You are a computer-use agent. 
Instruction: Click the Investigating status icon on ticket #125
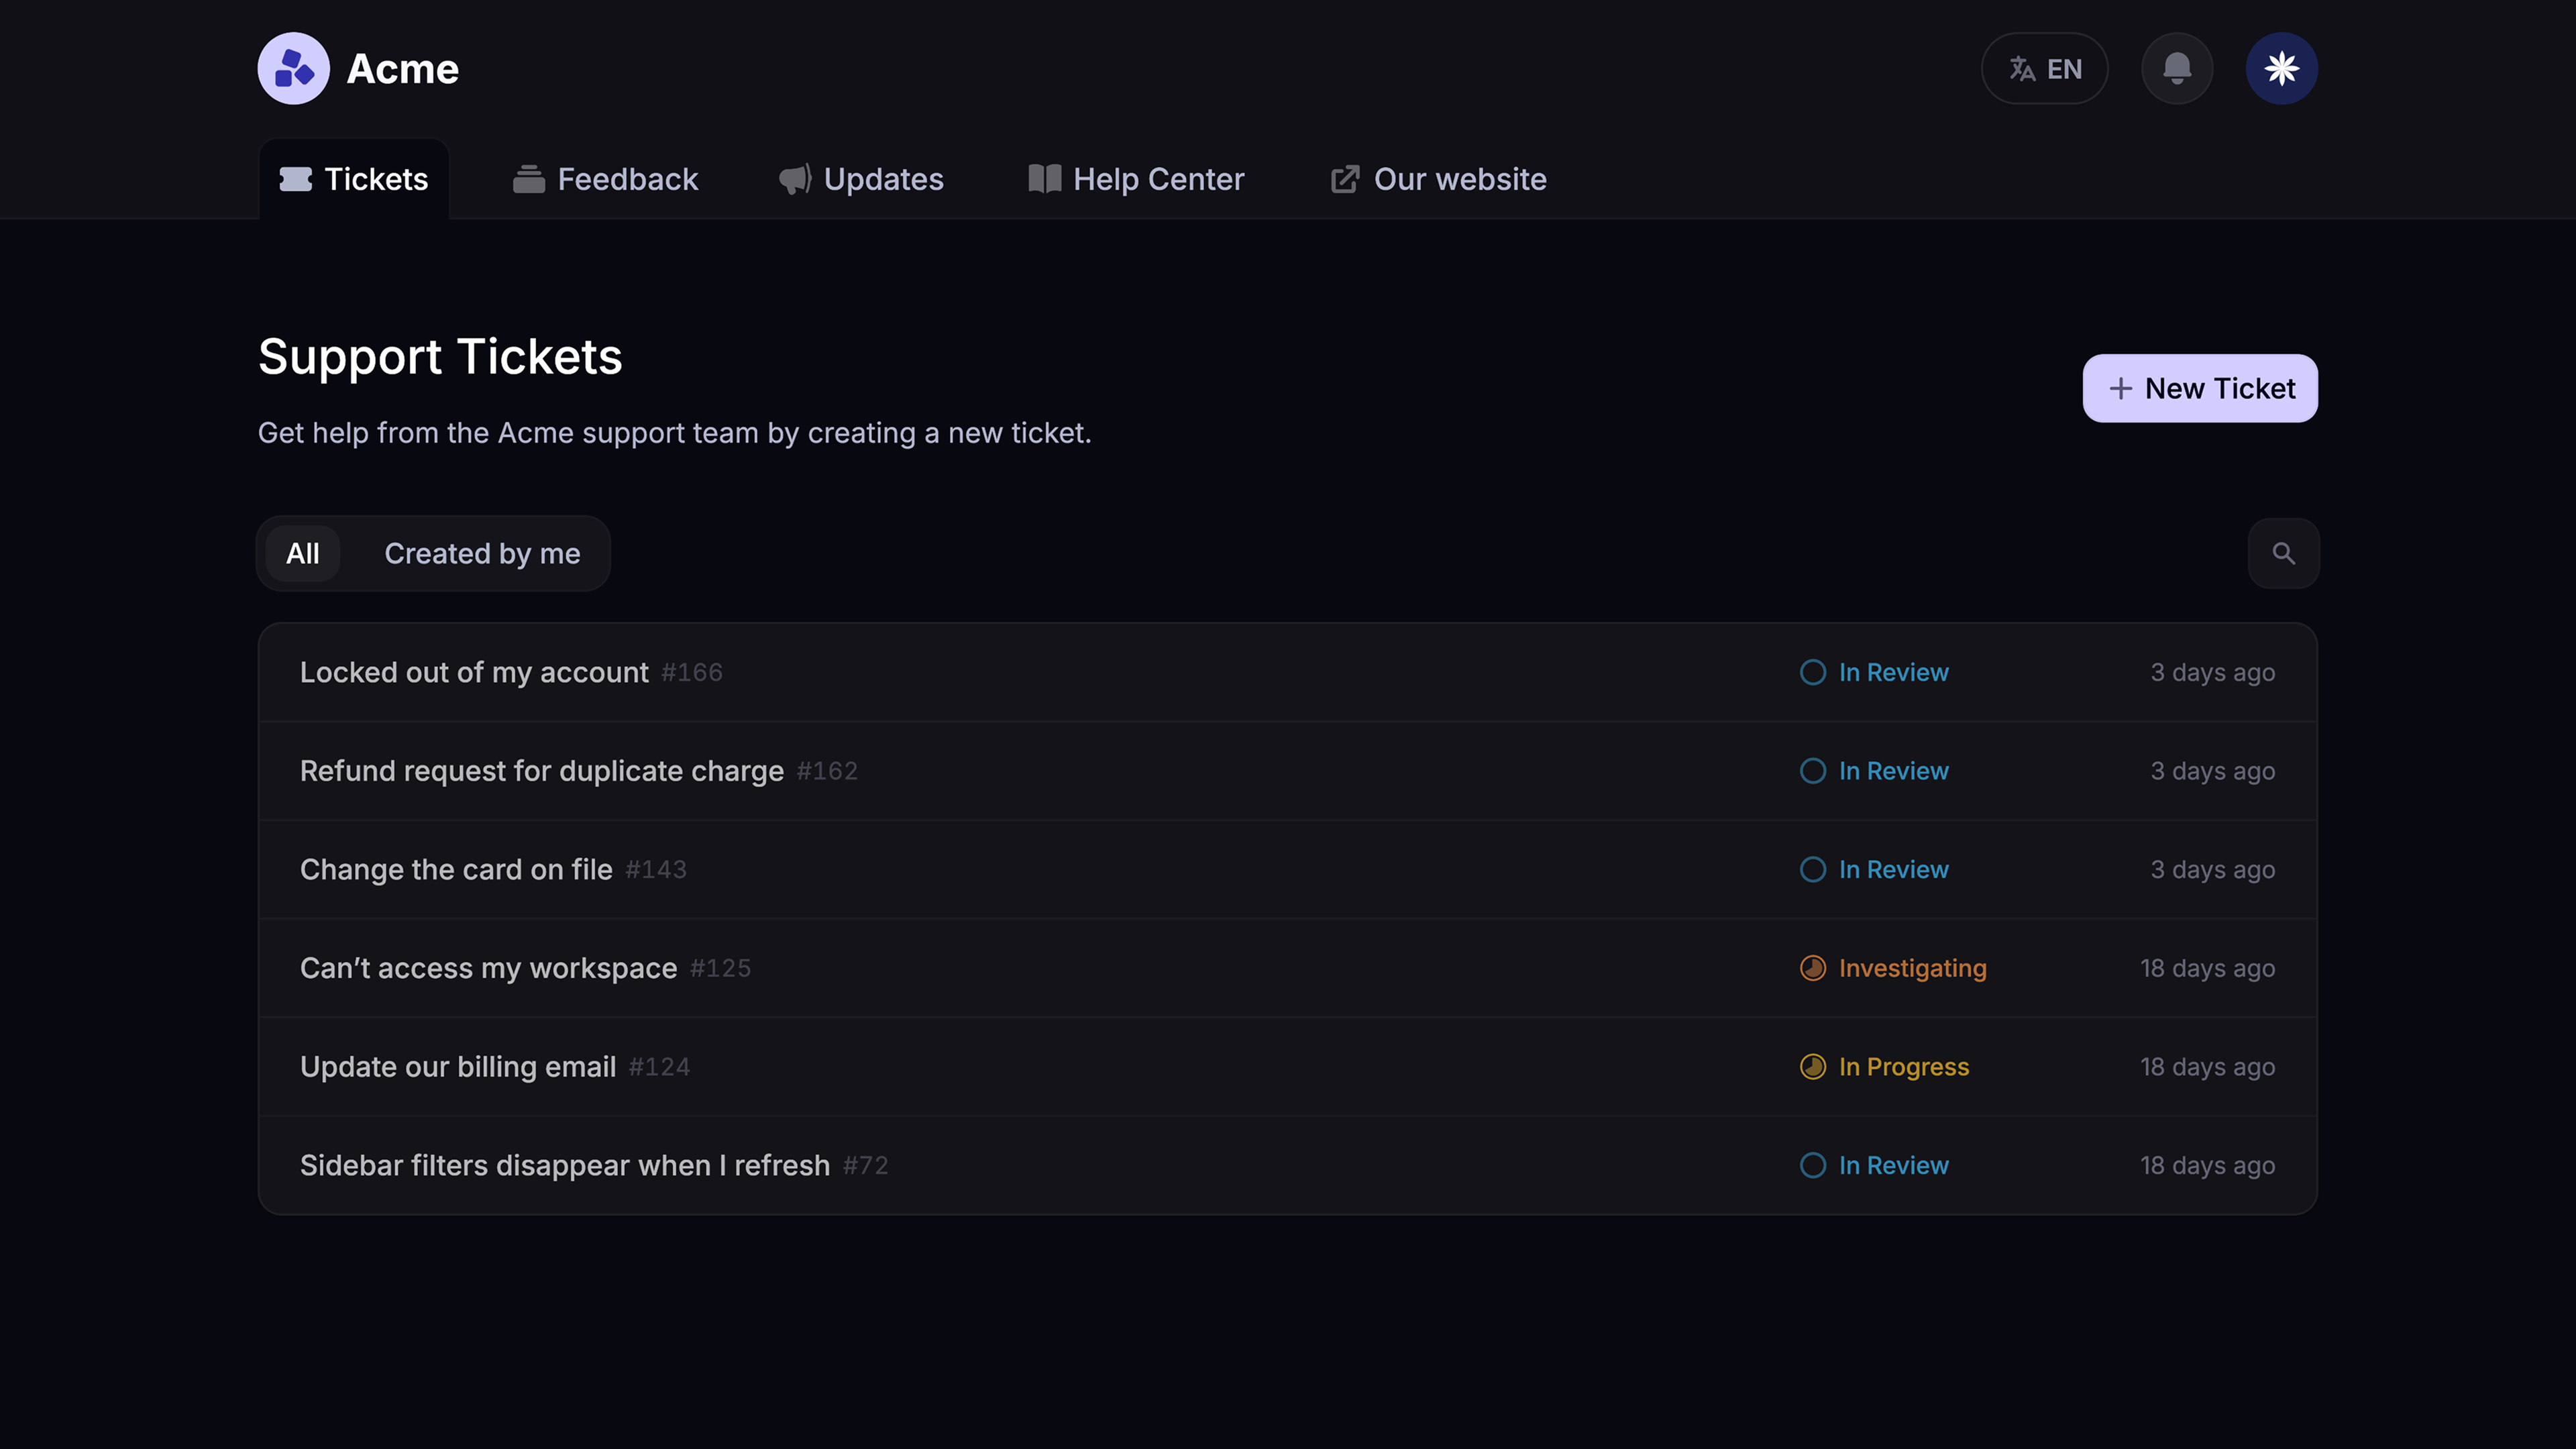tap(1812, 968)
